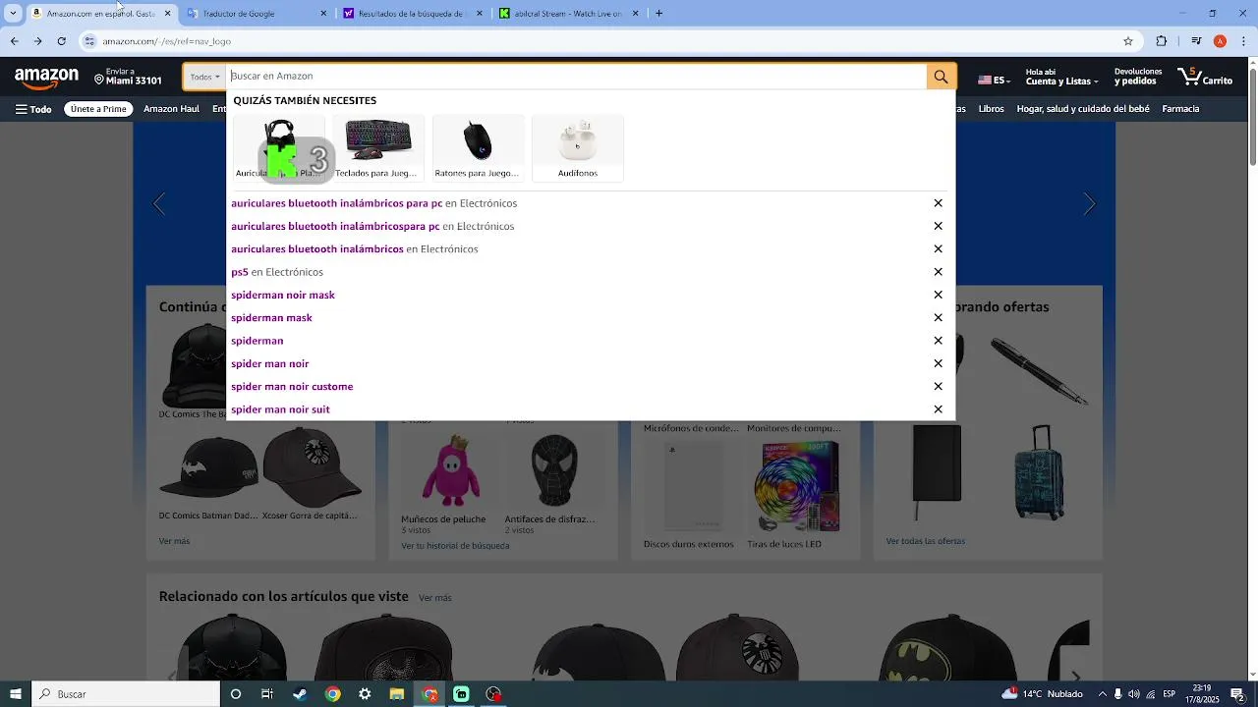Click the orange search magnifier button
This screenshot has width=1258, height=707.
coord(941,77)
